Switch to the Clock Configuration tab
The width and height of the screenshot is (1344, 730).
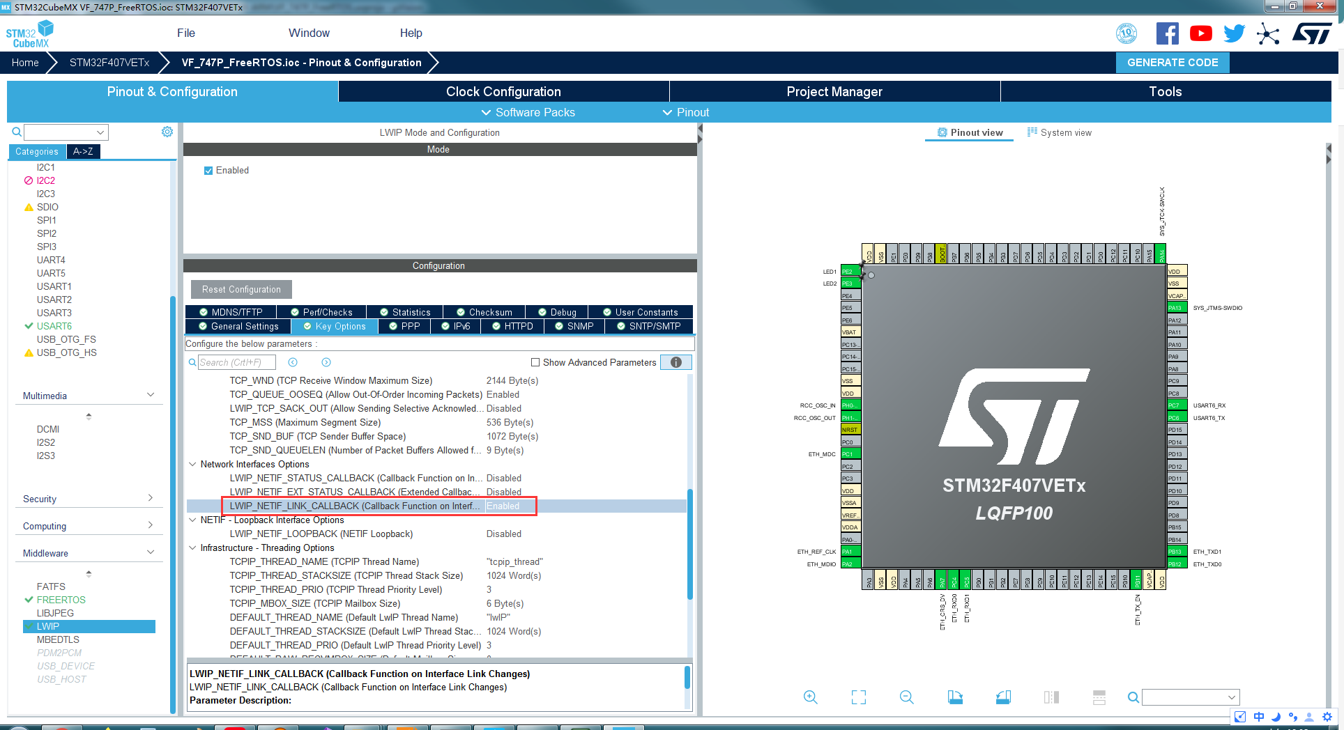(x=503, y=91)
